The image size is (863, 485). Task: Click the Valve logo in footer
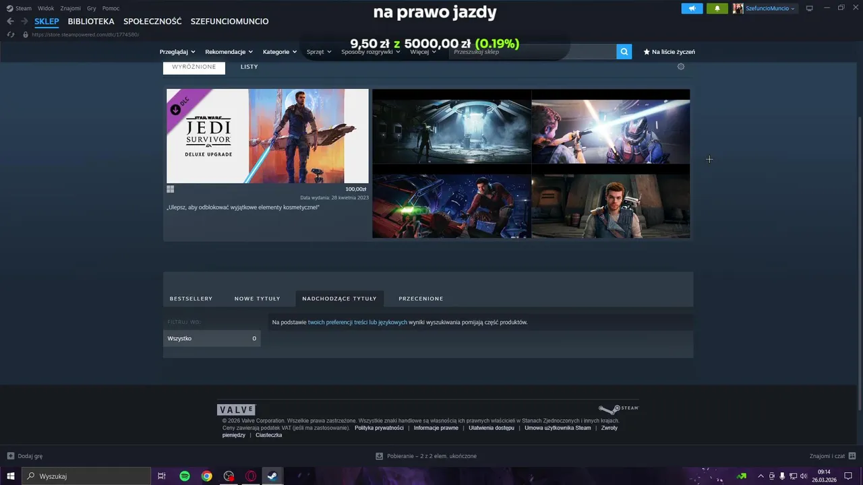pos(236,410)
